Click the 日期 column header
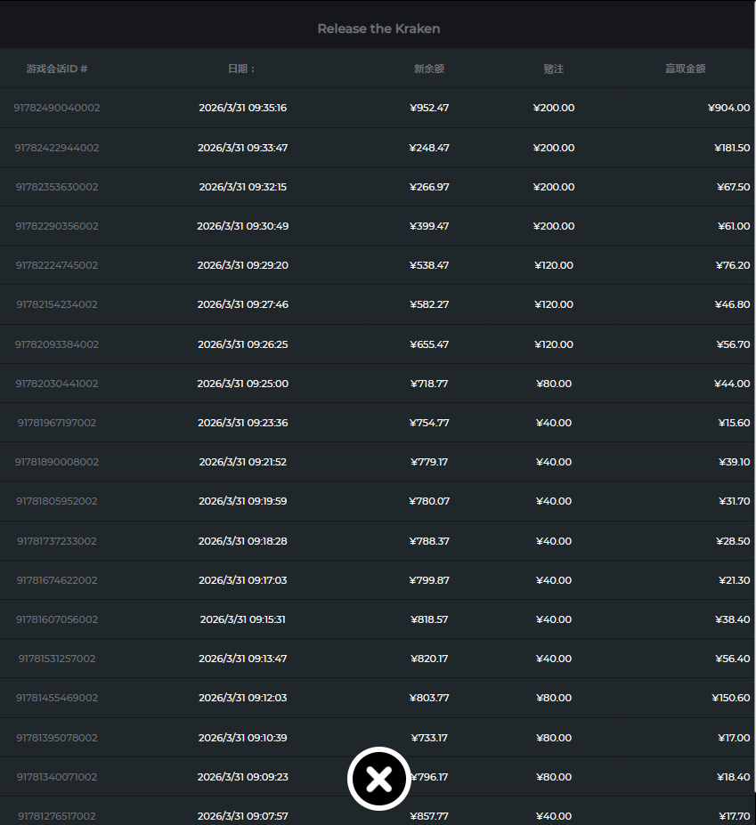756x825 pixels. (242, 69)
